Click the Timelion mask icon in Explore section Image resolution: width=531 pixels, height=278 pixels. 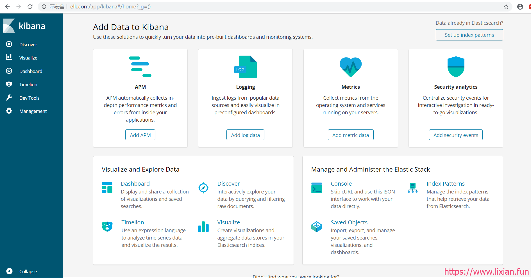pyautogui.click(x=107, y=226)
